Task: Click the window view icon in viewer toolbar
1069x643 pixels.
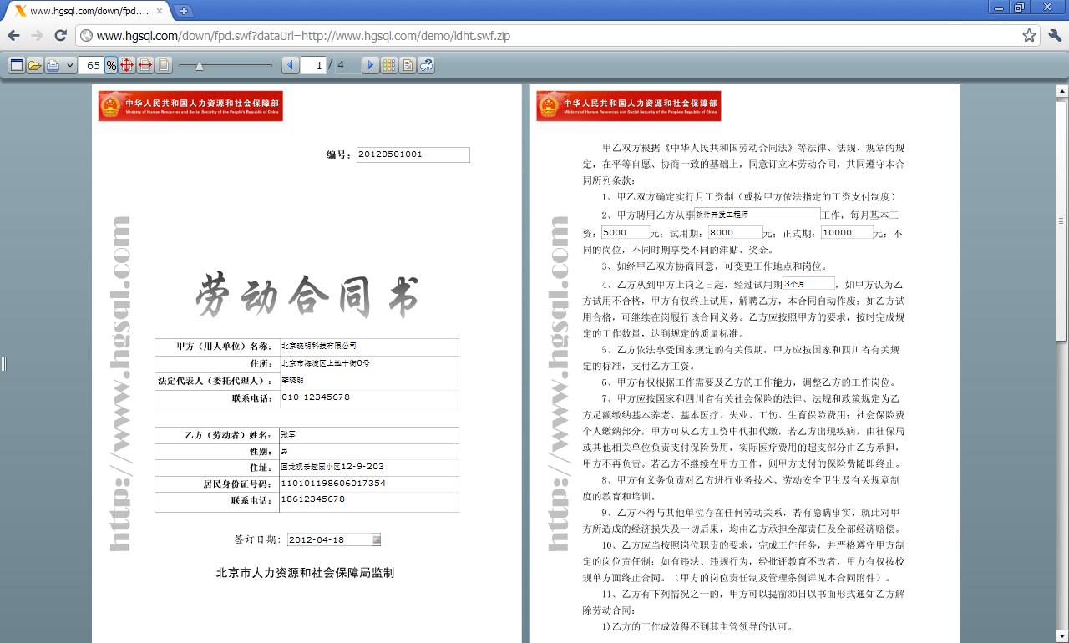Action: (x=17, y=65)
